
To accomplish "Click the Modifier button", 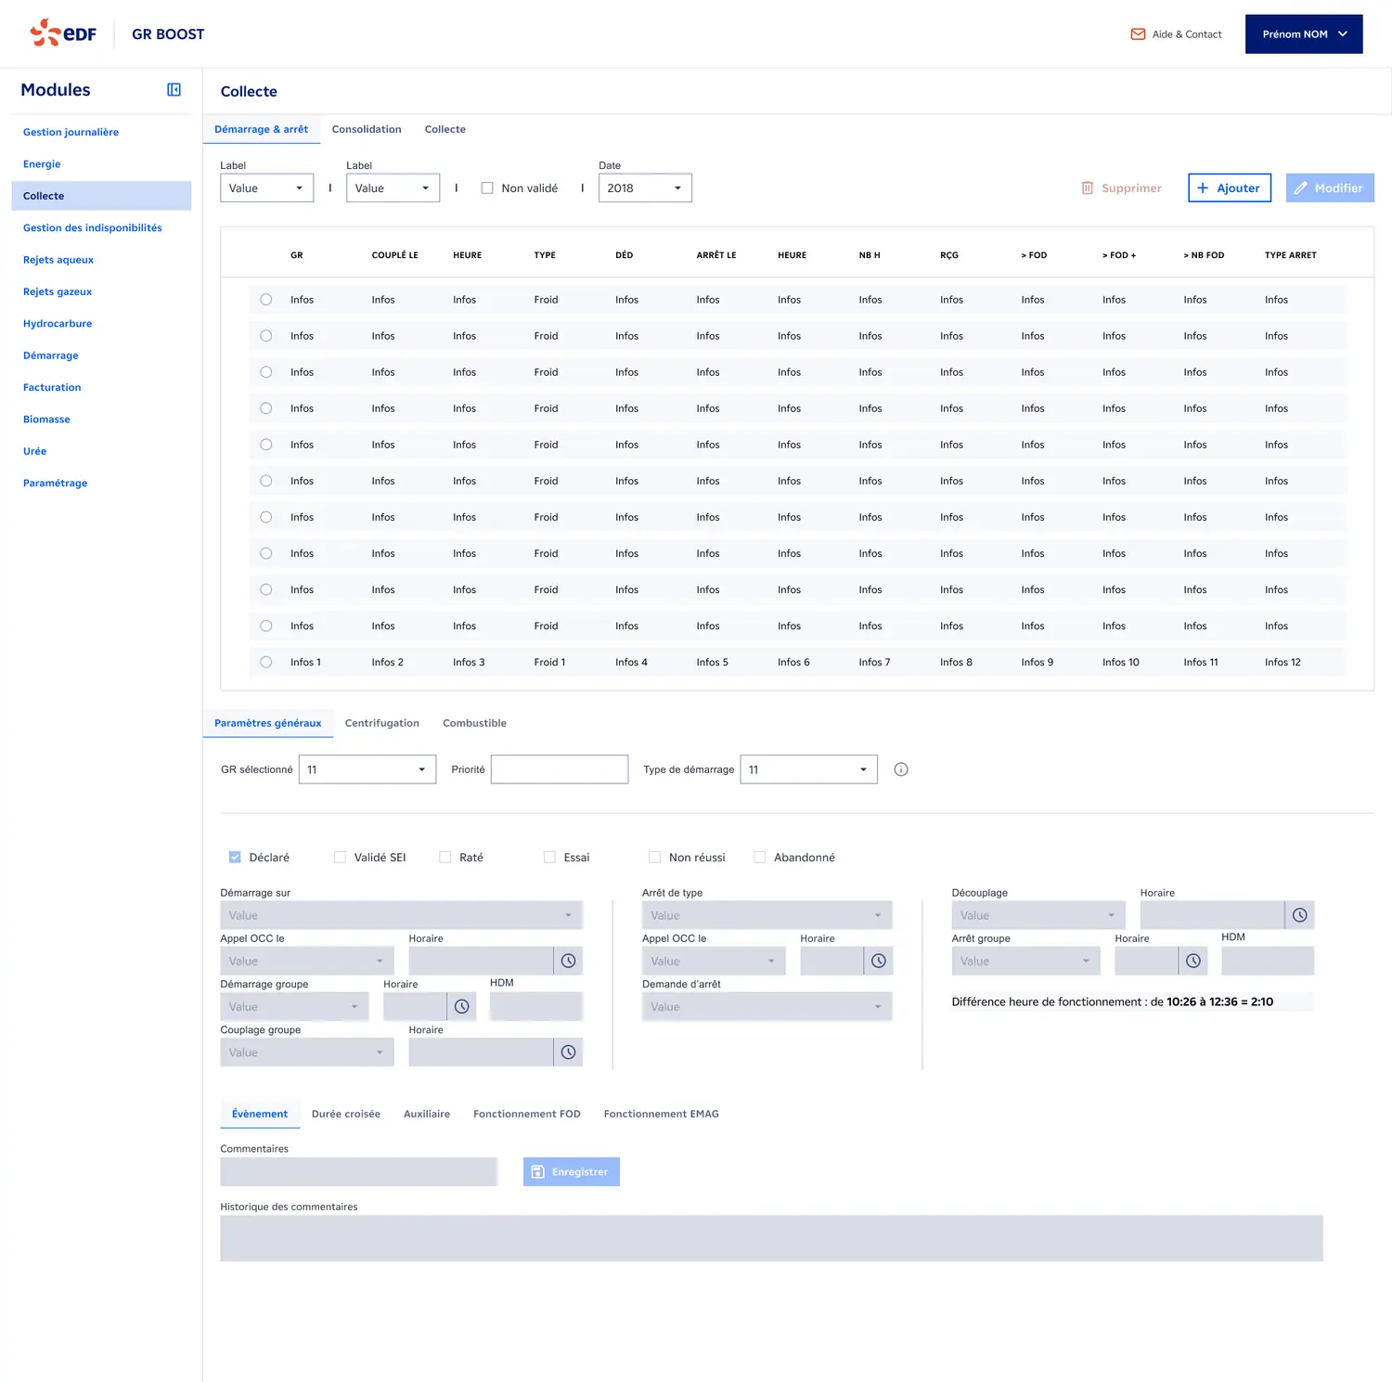I will tap(1330, 188).
